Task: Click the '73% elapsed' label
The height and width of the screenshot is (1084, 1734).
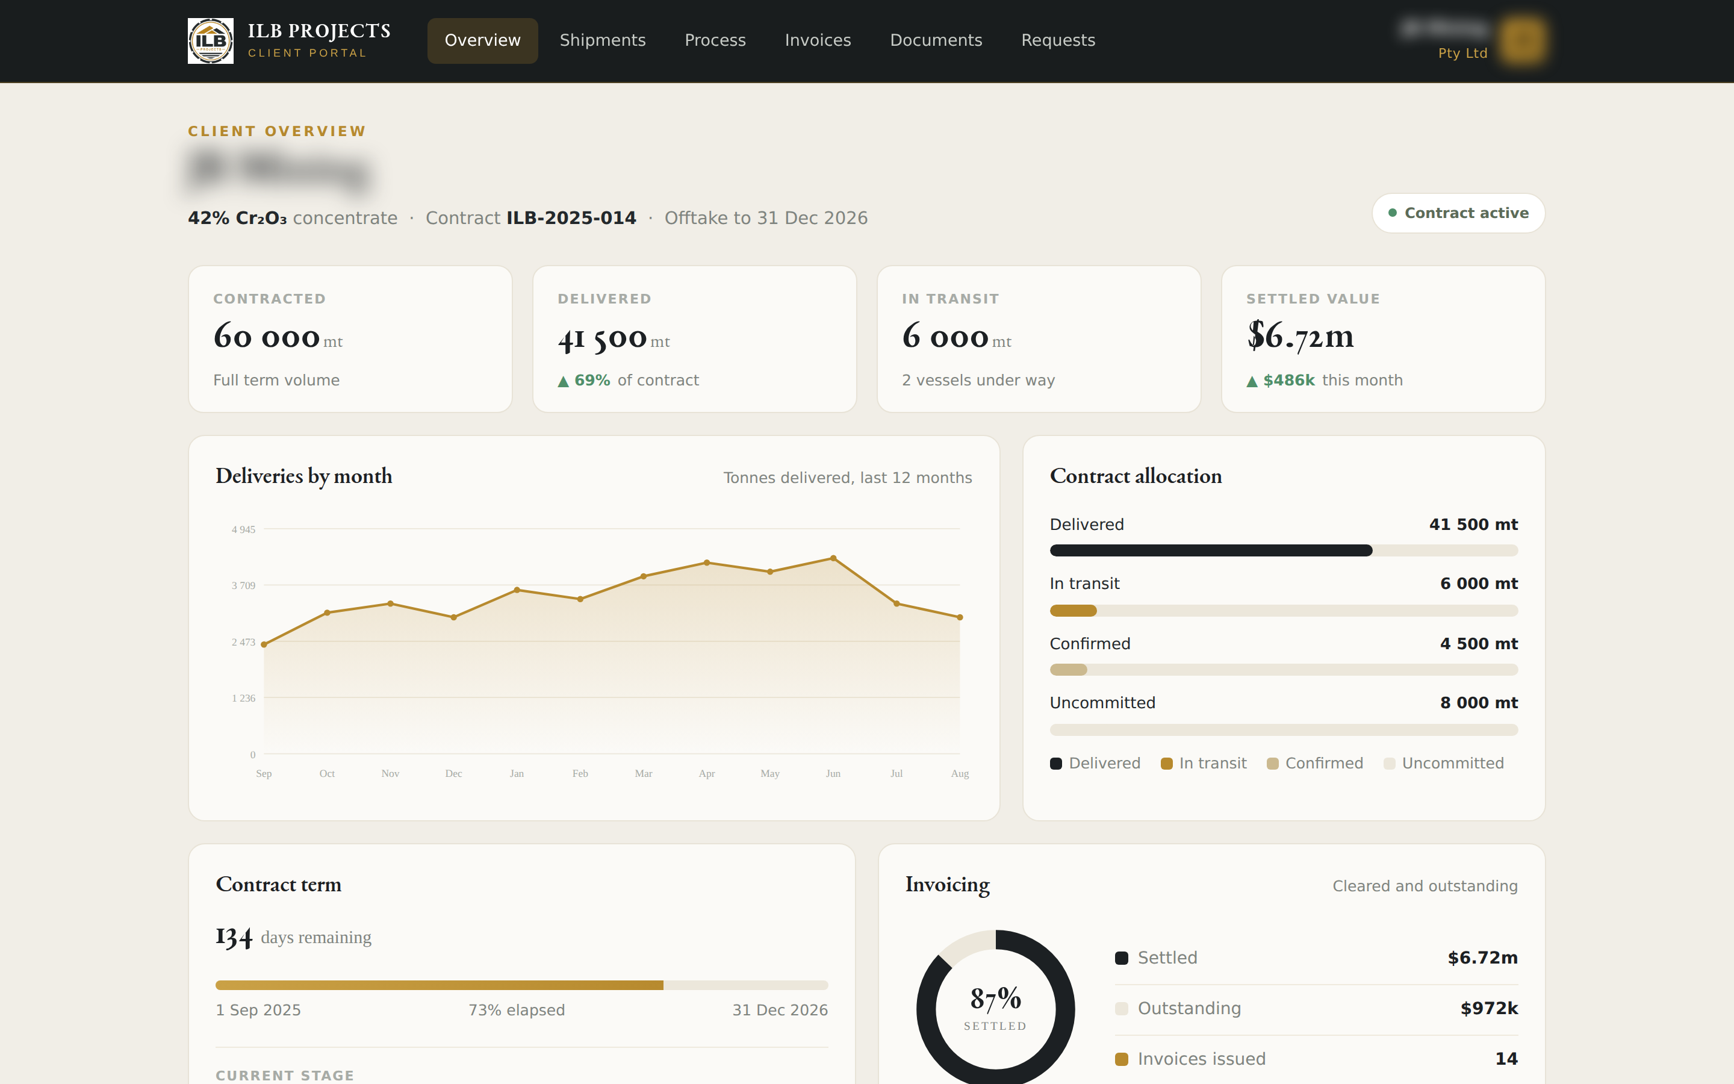Action: pos(517,1010)
